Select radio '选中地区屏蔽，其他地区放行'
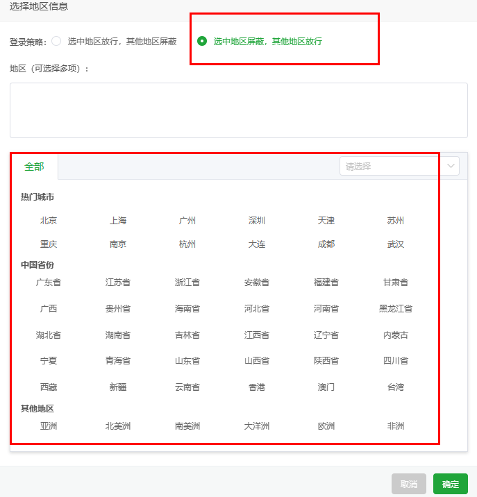 click(x=202, y=41)
